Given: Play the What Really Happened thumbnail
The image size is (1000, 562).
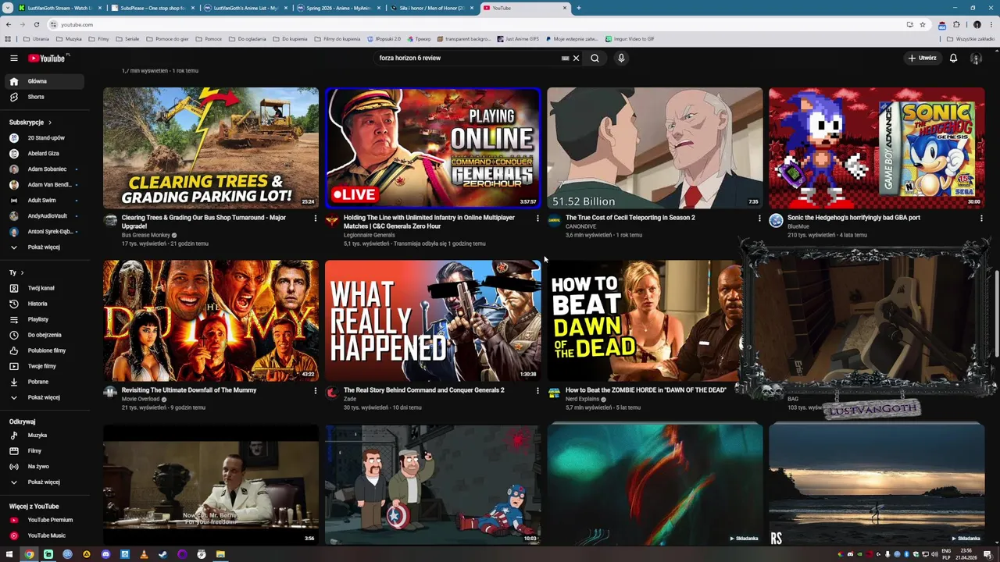Looking at the screenshot, I should coord(433,321).
